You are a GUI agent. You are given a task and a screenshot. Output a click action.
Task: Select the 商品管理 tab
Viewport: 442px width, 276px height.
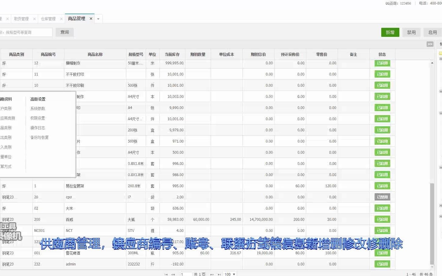76,19
